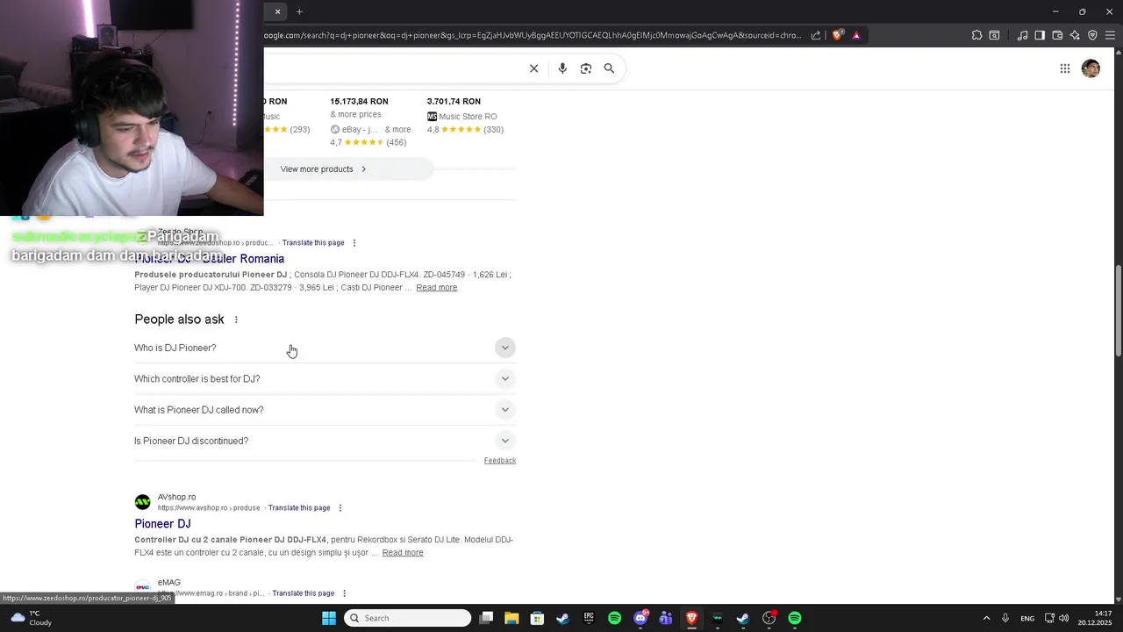Start a voice search with the microphone

(562, 68)
